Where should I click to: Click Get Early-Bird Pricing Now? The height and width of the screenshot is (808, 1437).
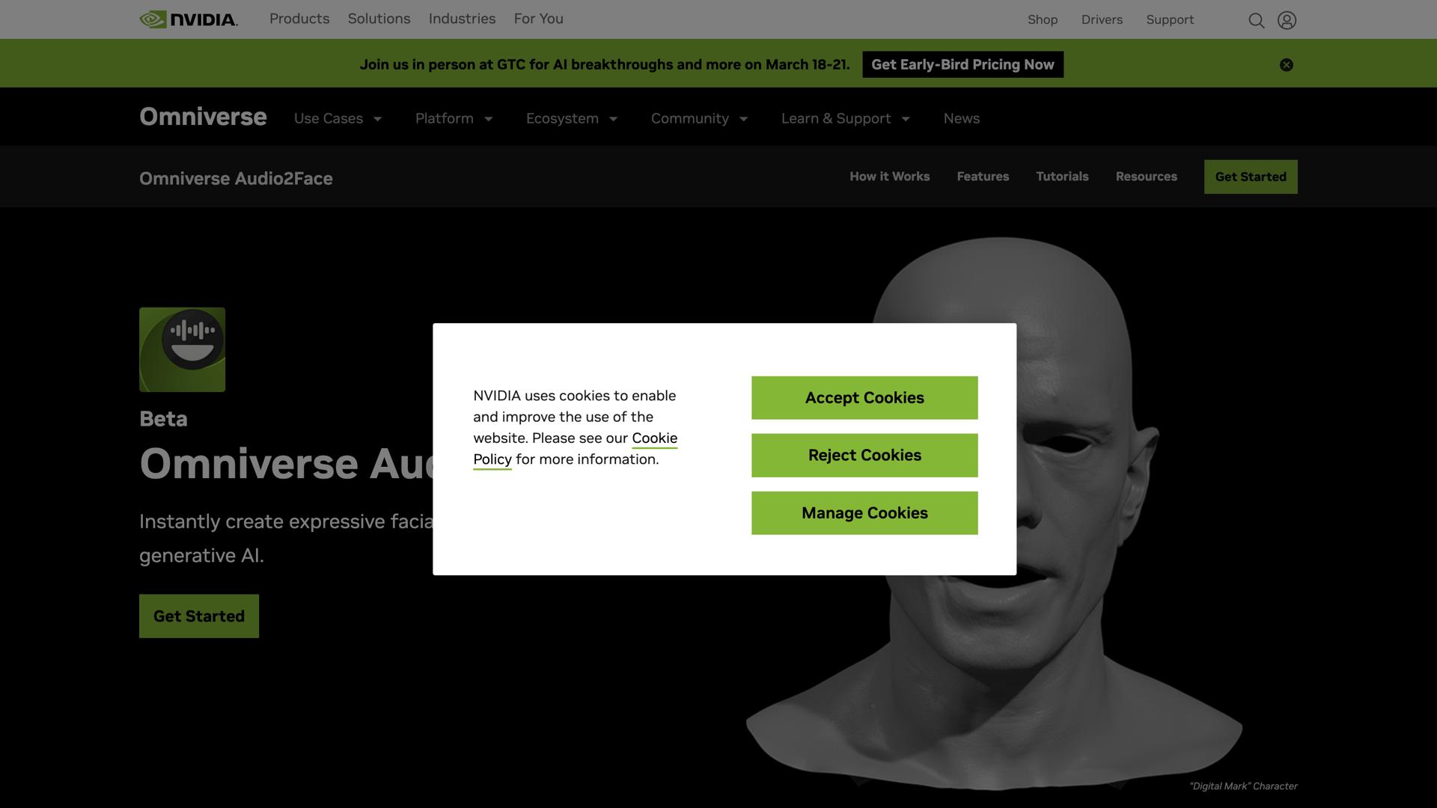point(962,64)
